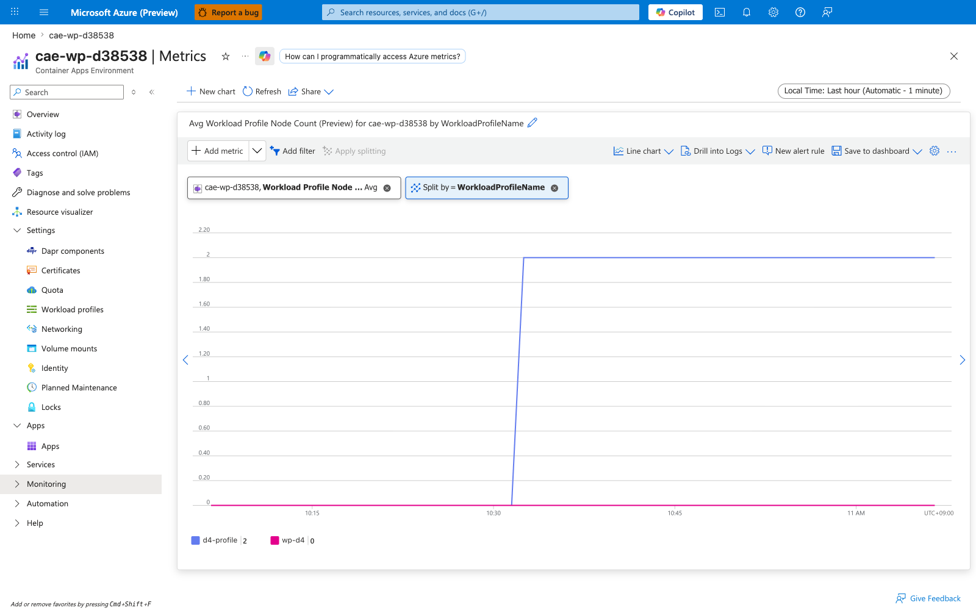The height and width of the screenshot is (610, 976).
Task: Click Add filter
Action: [293, 151]
